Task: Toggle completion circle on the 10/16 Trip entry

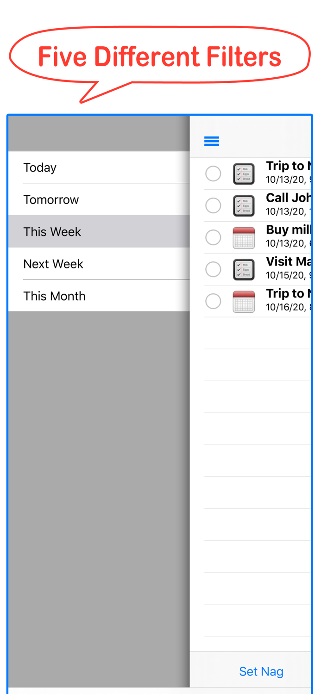Action: click(213, 301)
